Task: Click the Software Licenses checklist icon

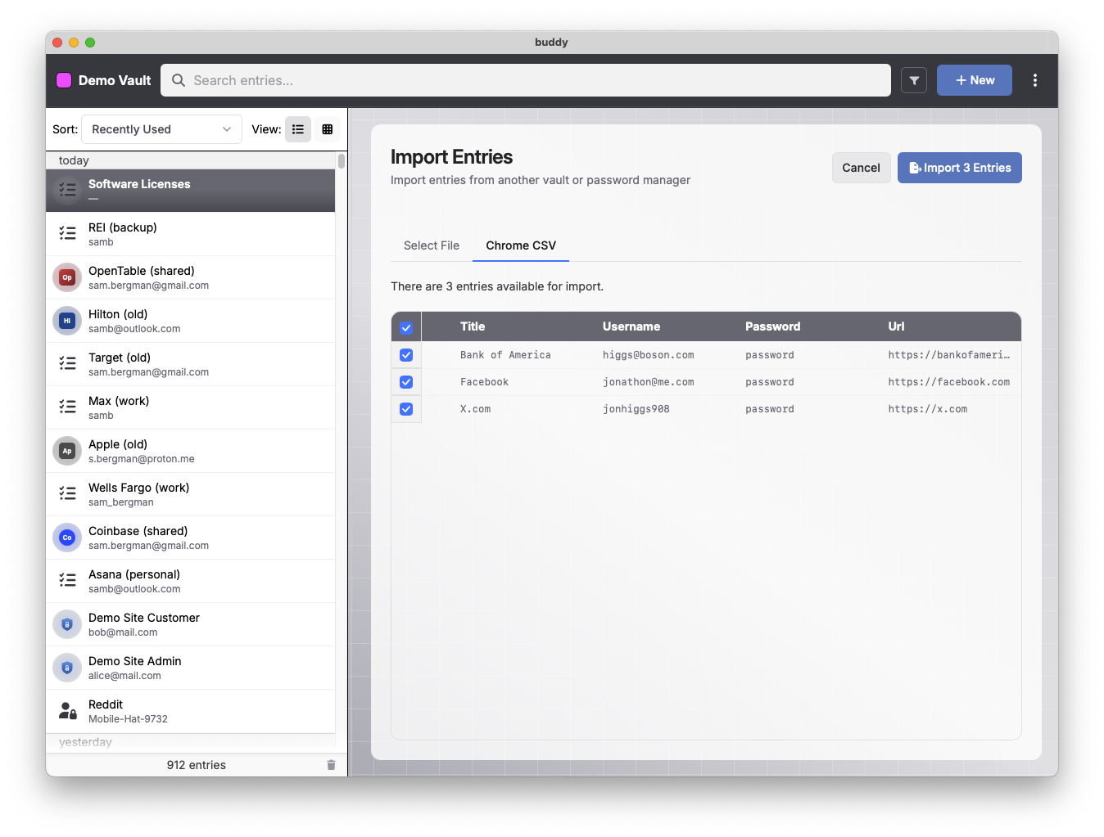Action: pos(67,190)
